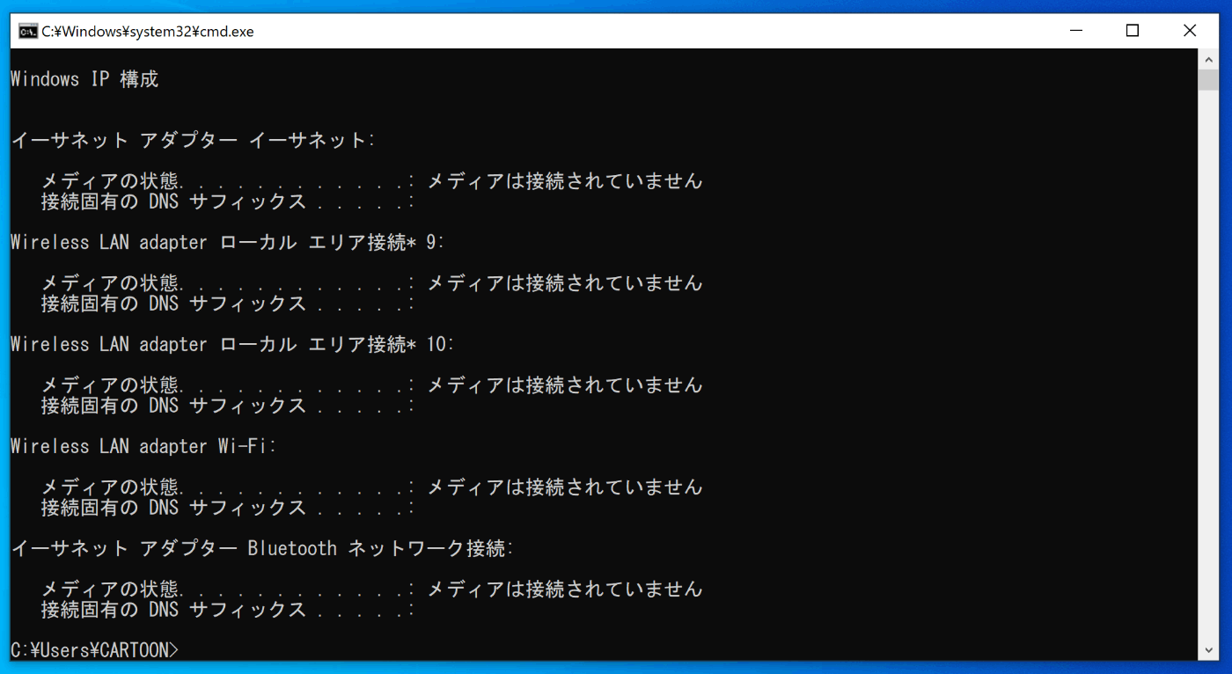Viewport: 1232px width, 674px height.
Task: Click the command prompt C:¥Users¥CARTOON>
Action: (94, 650)
